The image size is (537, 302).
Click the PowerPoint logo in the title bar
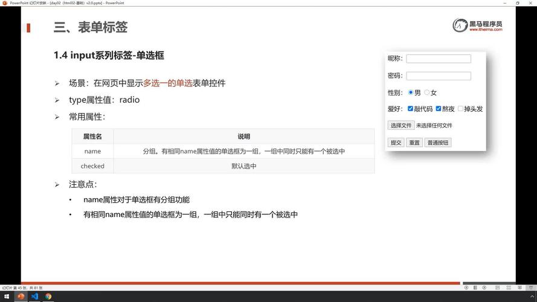(4, 3)
